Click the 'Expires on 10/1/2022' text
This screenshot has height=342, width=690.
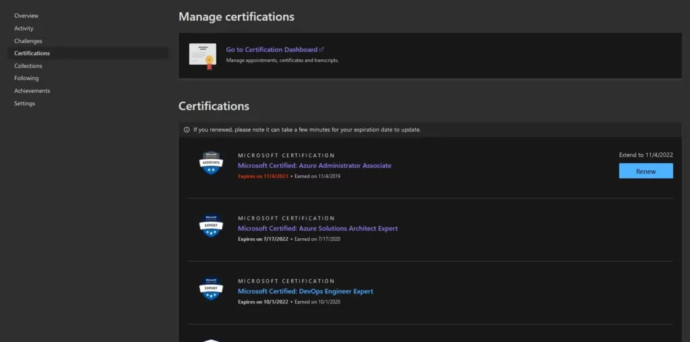pos(263,302)
